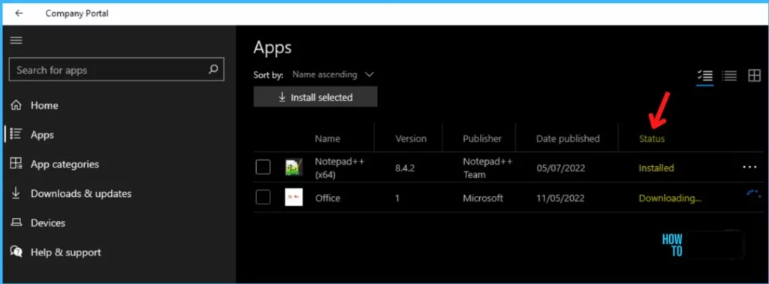Click the Status column header

pos(652,139)
